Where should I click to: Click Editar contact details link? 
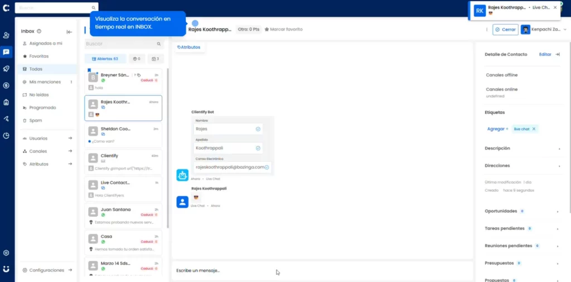click(545, 54)
